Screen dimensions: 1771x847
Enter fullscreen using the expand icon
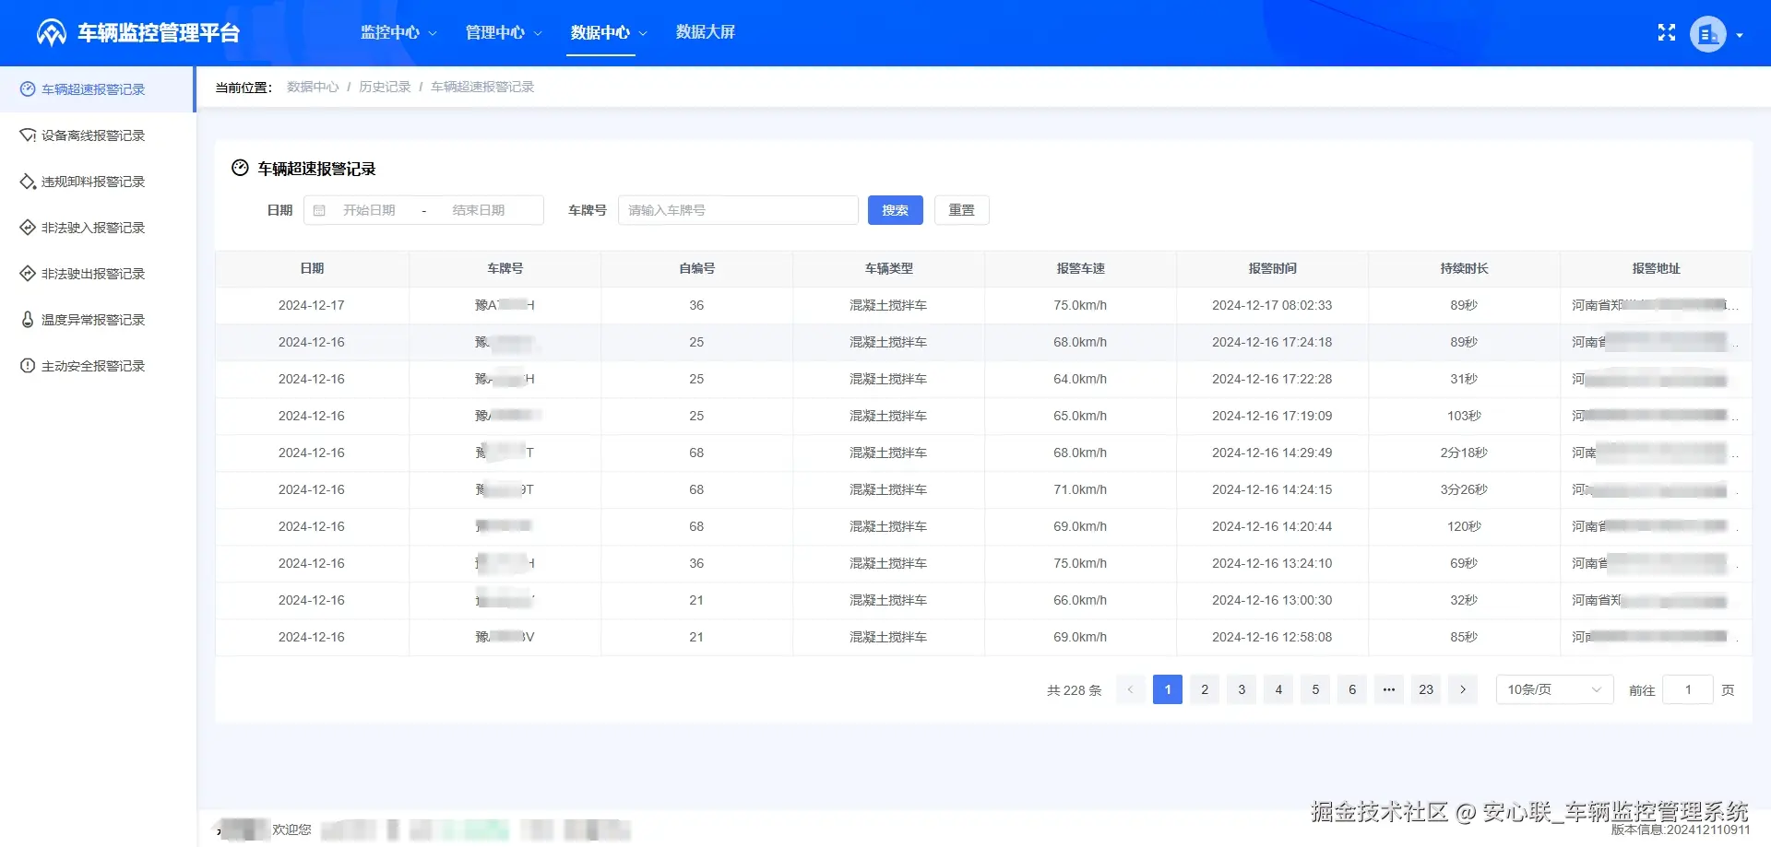pyautogui.click(x=1666, y=32)
